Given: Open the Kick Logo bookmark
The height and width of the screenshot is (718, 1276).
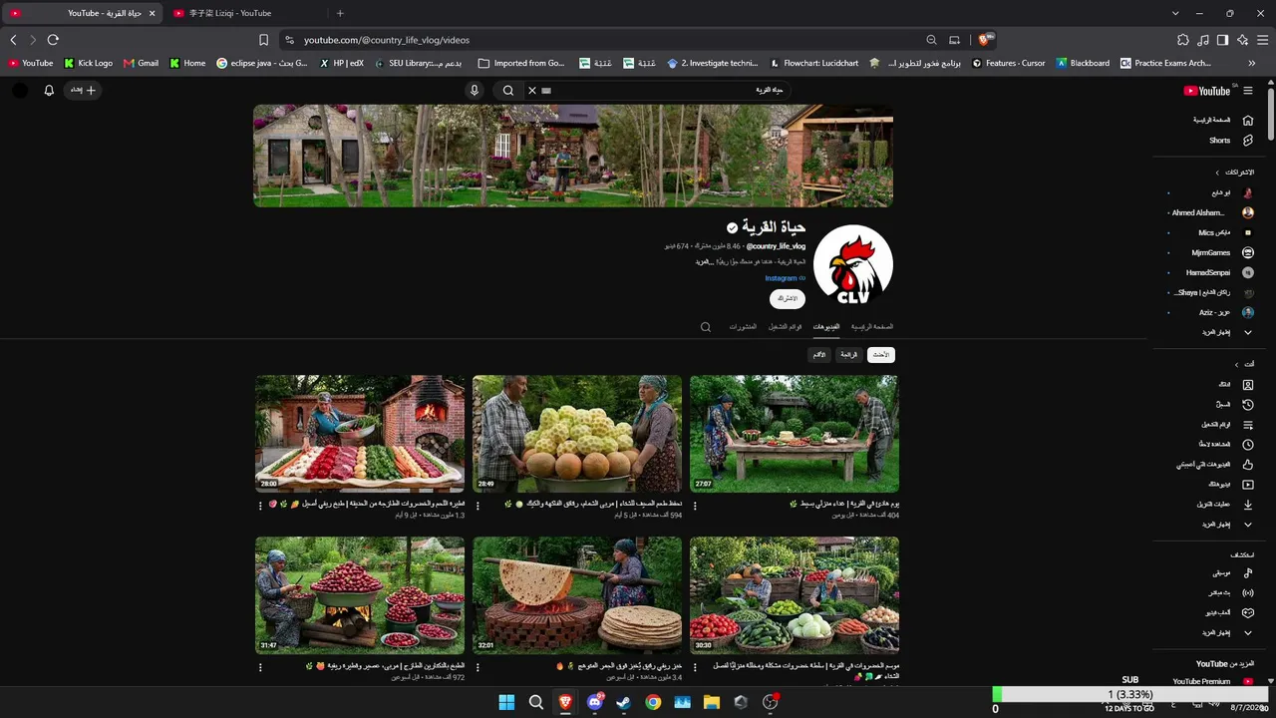Looking at the screenshot, I should [89, 63].
